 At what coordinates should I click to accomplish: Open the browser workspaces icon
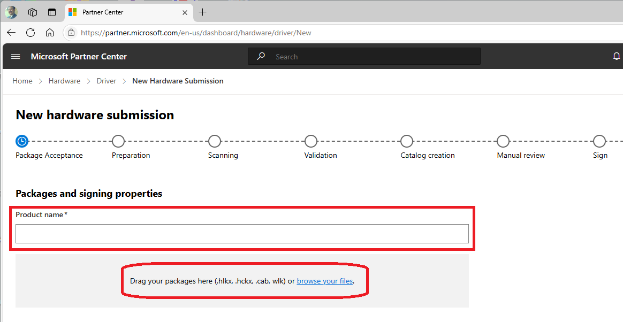(33, 12)
